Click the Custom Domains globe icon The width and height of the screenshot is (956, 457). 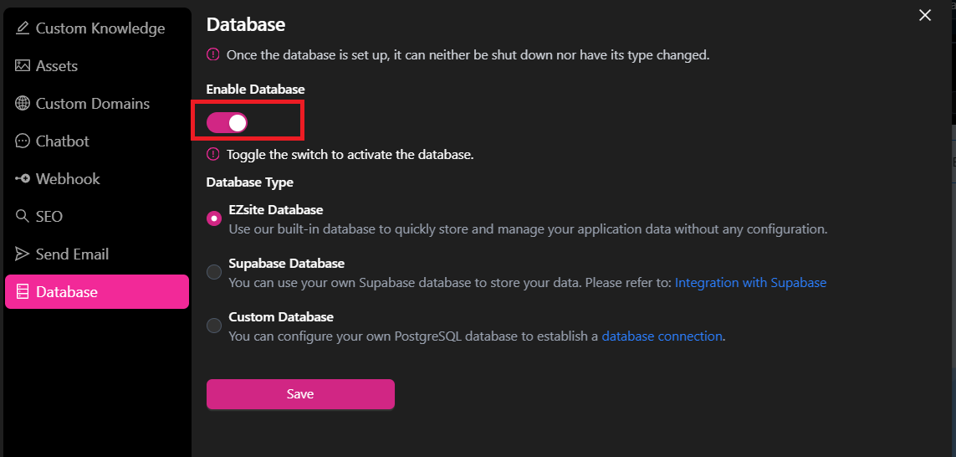click(23, 104)
